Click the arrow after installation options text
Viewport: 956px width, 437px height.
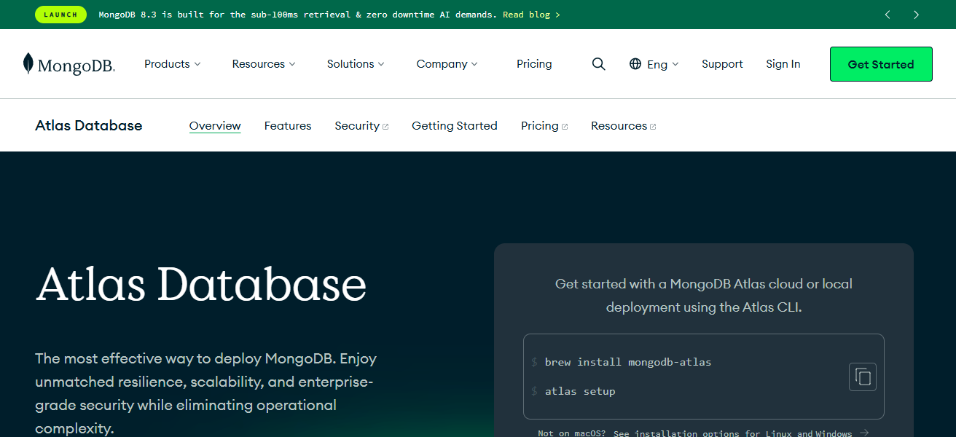click(x=864, y=433)
